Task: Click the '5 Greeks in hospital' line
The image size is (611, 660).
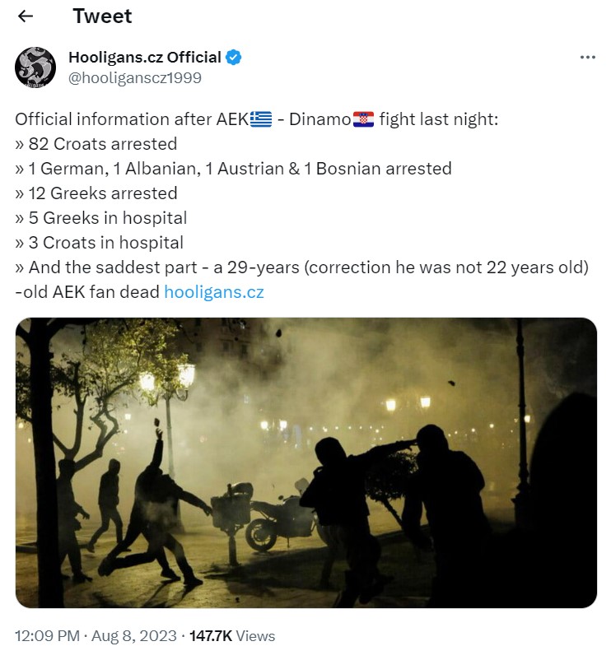Action: click(x=101, y=218)
